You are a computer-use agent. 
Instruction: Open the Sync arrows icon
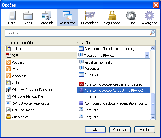tap(131, 16)
